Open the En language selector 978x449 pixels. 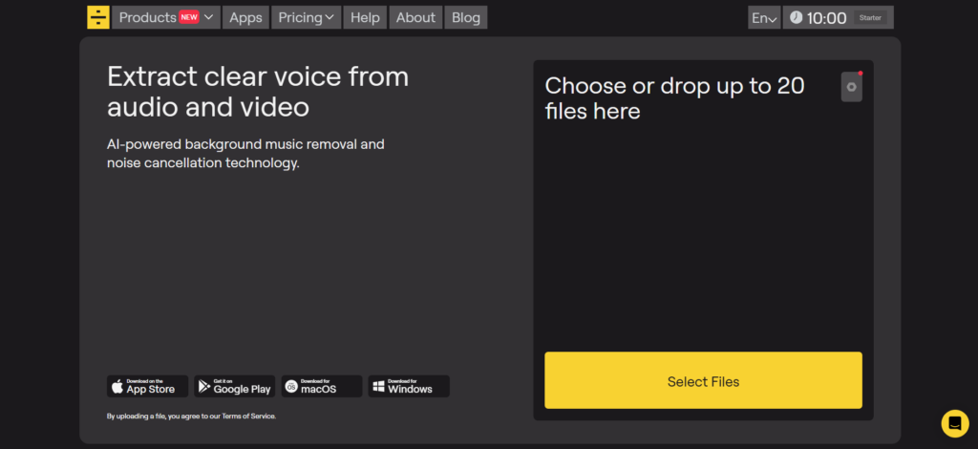click(764, 18)
